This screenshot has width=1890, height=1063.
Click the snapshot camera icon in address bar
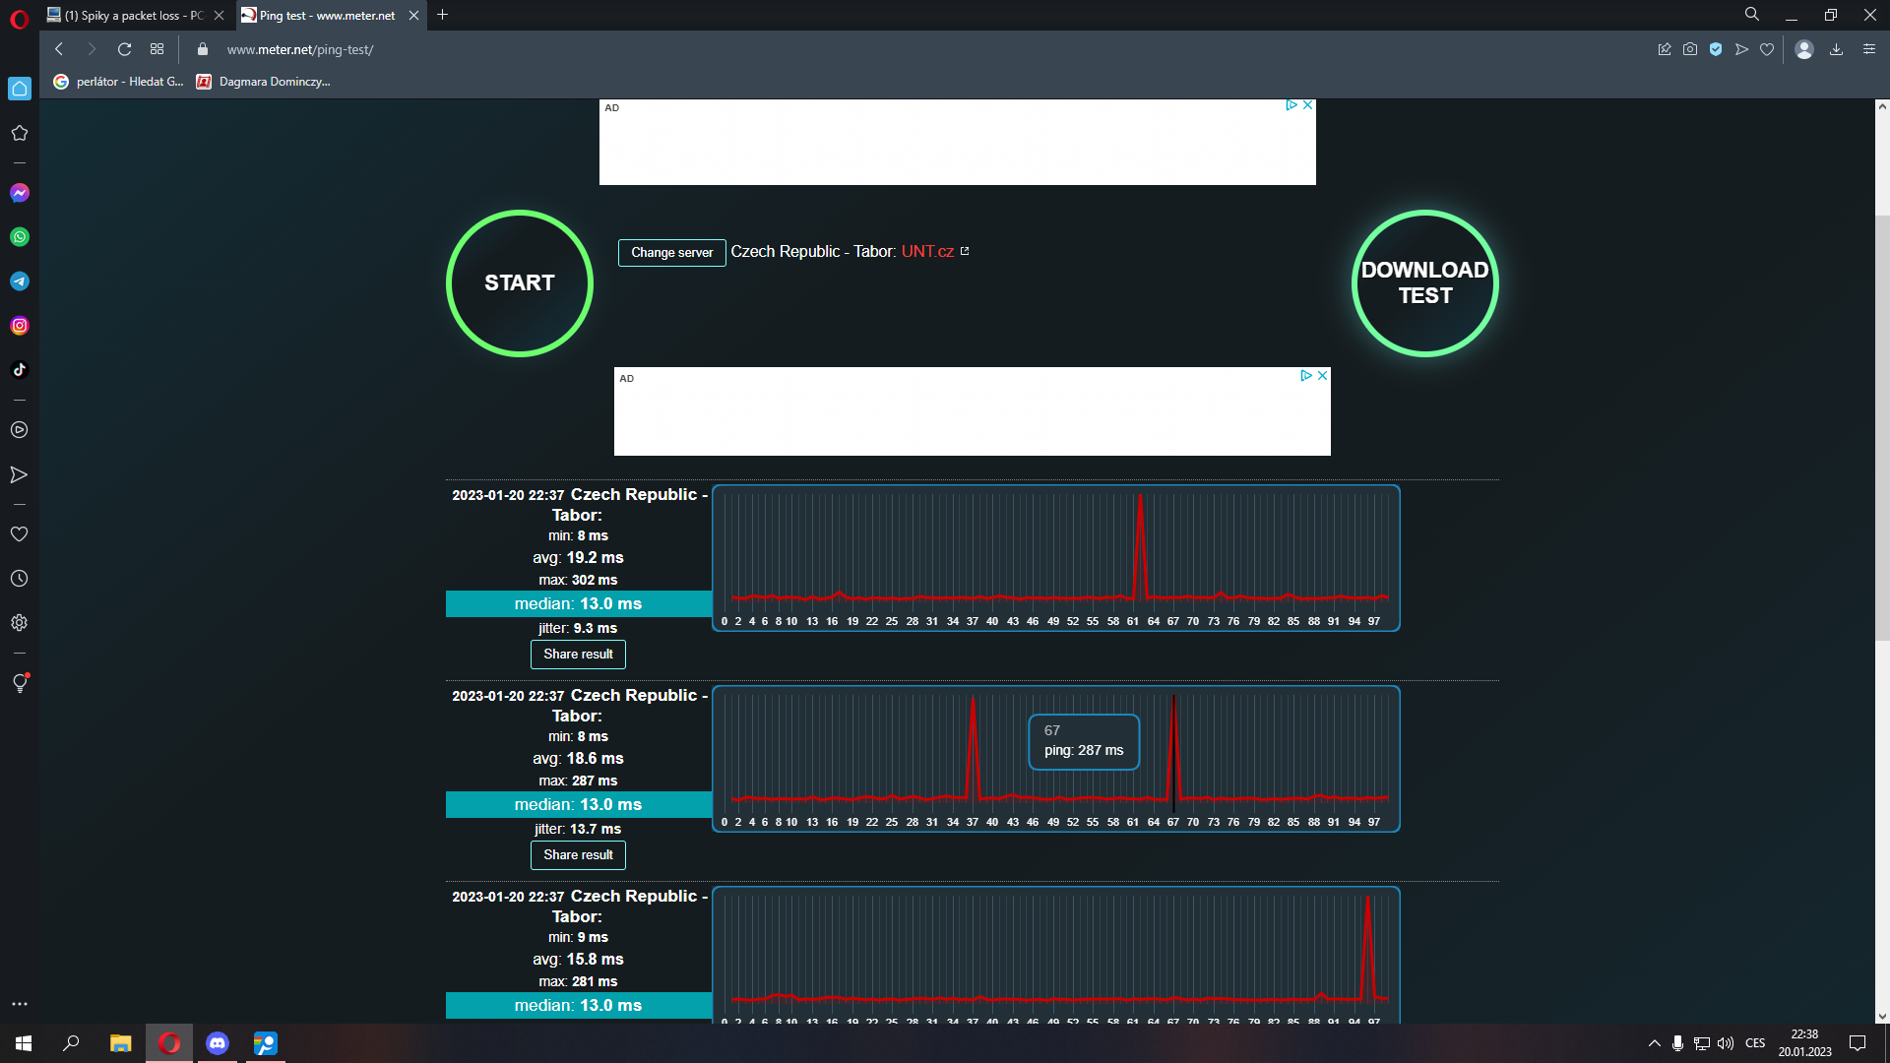[x=1690, y=49]
